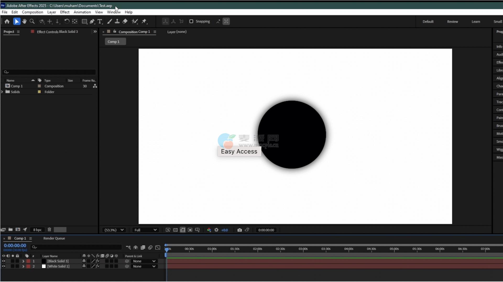Select the Puppet Pin tool
Viewport: 503px width, 282px height.
[x=144, y=21]
